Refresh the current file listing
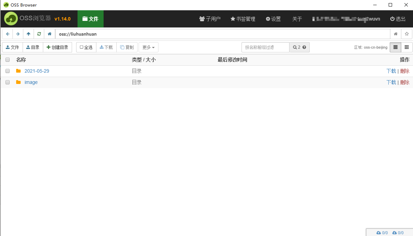This screenshot has width=413, height=236. (39, 34)
